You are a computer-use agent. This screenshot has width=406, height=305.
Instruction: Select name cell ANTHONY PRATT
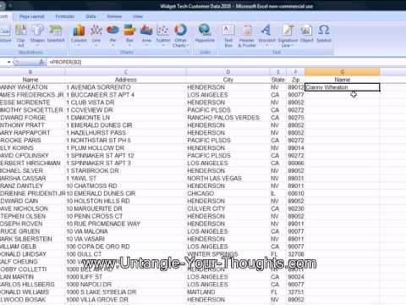click(32, 125)
